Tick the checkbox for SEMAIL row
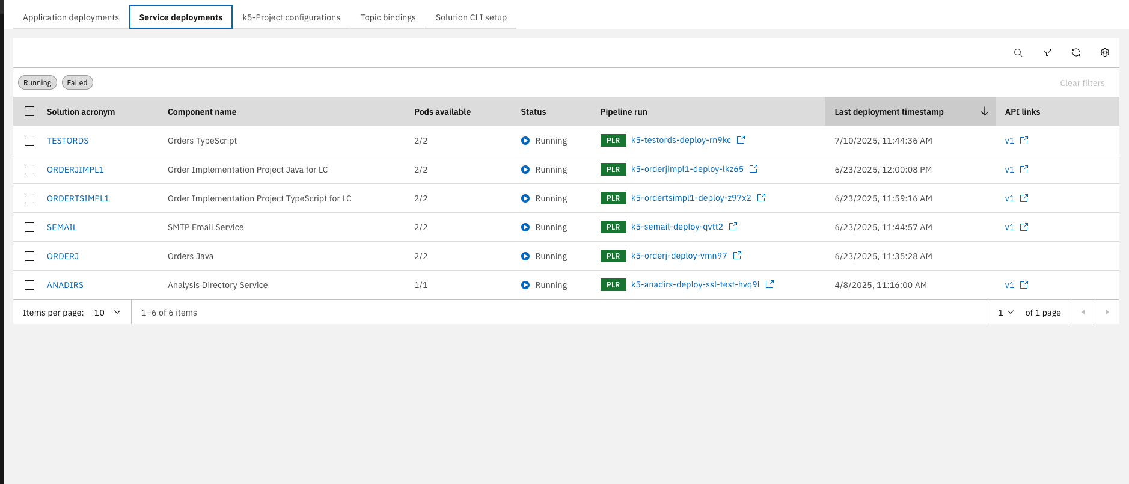 tap(29, 227)
